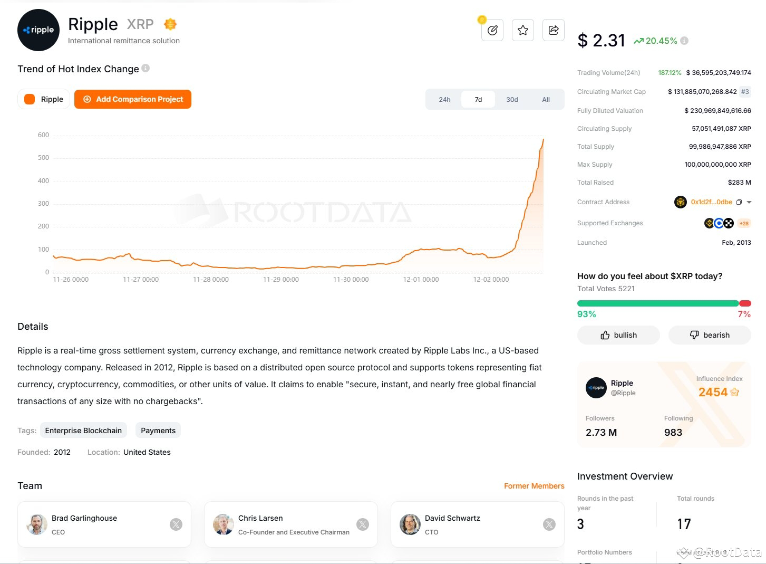
Task: Switch to the All chart tab
Action: coord(546,99)
